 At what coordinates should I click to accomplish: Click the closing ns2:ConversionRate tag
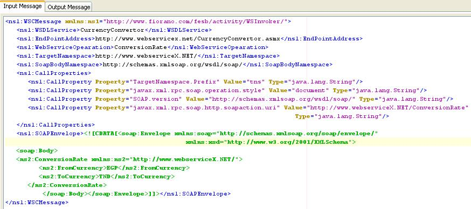click(67, 185)
